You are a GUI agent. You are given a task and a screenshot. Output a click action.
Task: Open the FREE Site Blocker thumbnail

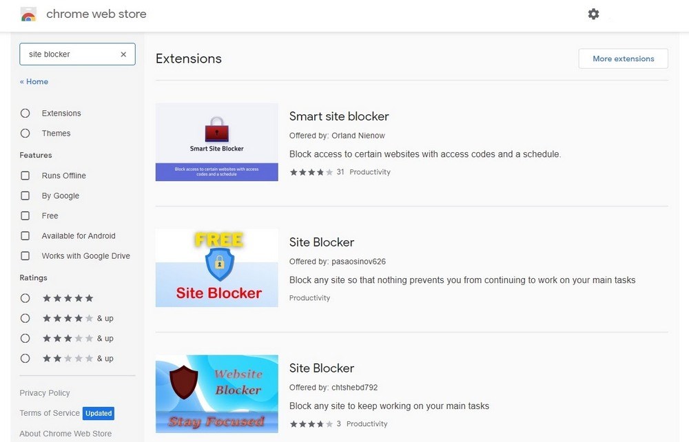216,269
